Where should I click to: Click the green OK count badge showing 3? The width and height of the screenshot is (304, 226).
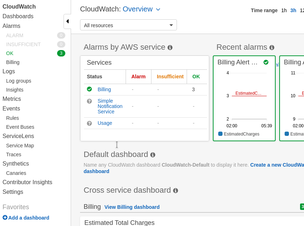click(61, 53)
